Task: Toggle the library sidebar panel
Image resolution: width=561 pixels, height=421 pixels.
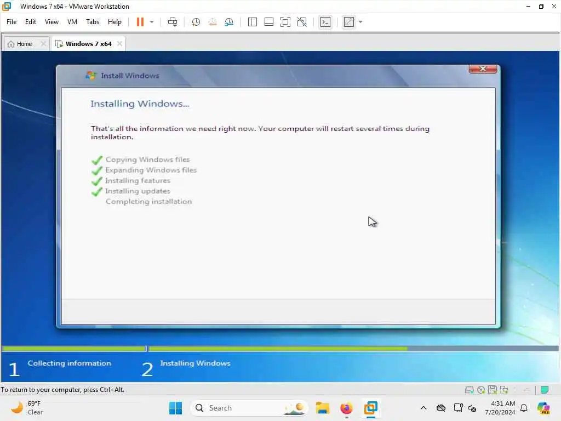Action: tap(252, 22)
